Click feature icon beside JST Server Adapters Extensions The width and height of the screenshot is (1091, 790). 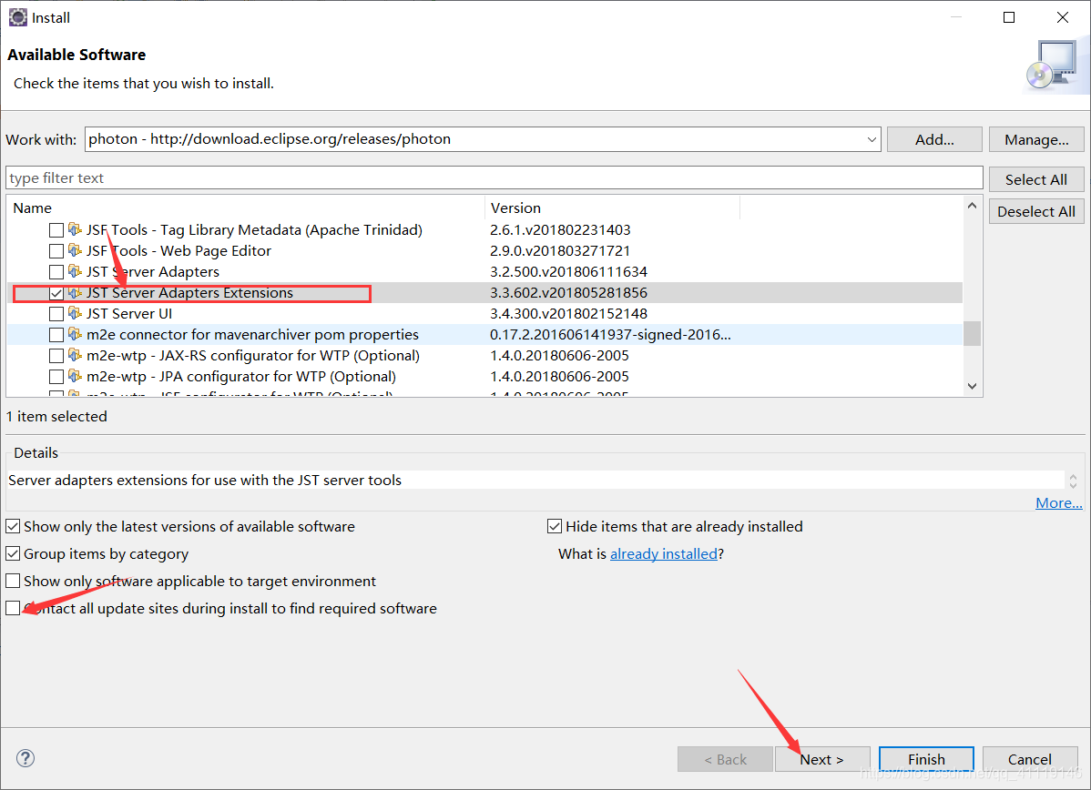76,293
